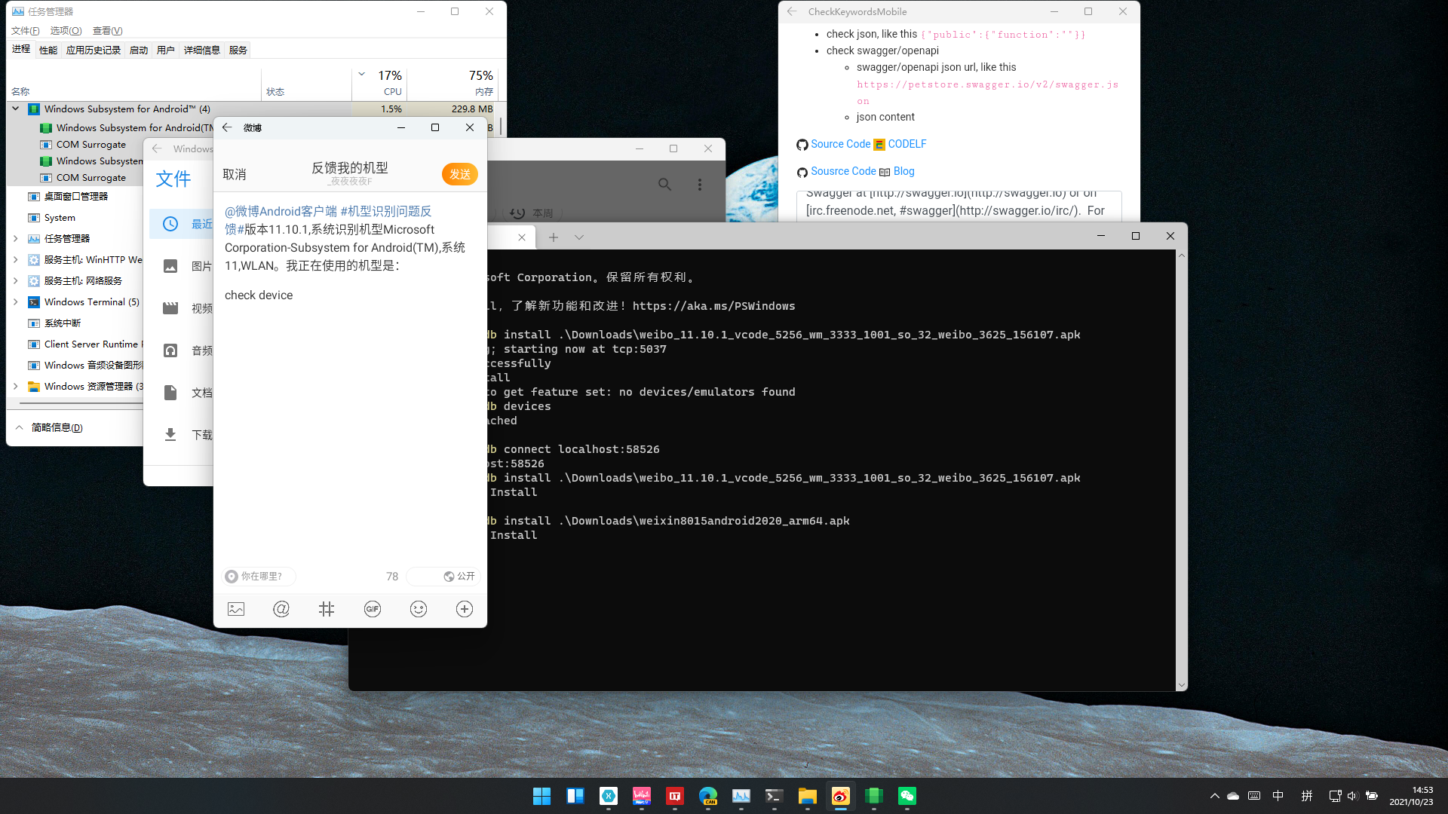Send the Weibo post with 发送

[460, 174]
